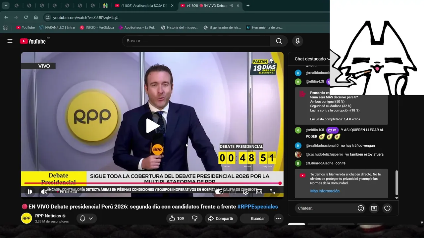
Task: Pause the live stream in player bar
Action: 30,191
